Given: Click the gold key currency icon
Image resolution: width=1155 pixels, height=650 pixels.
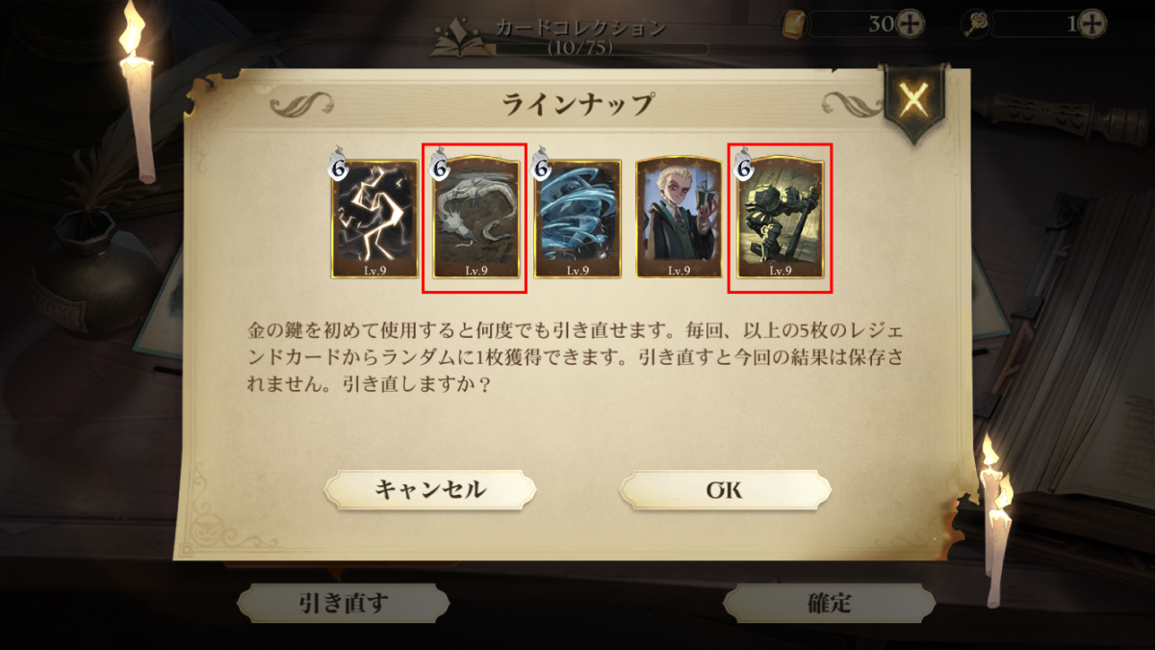Looking at the screenshot, I should pyautogui.click(x=975, y=23).
